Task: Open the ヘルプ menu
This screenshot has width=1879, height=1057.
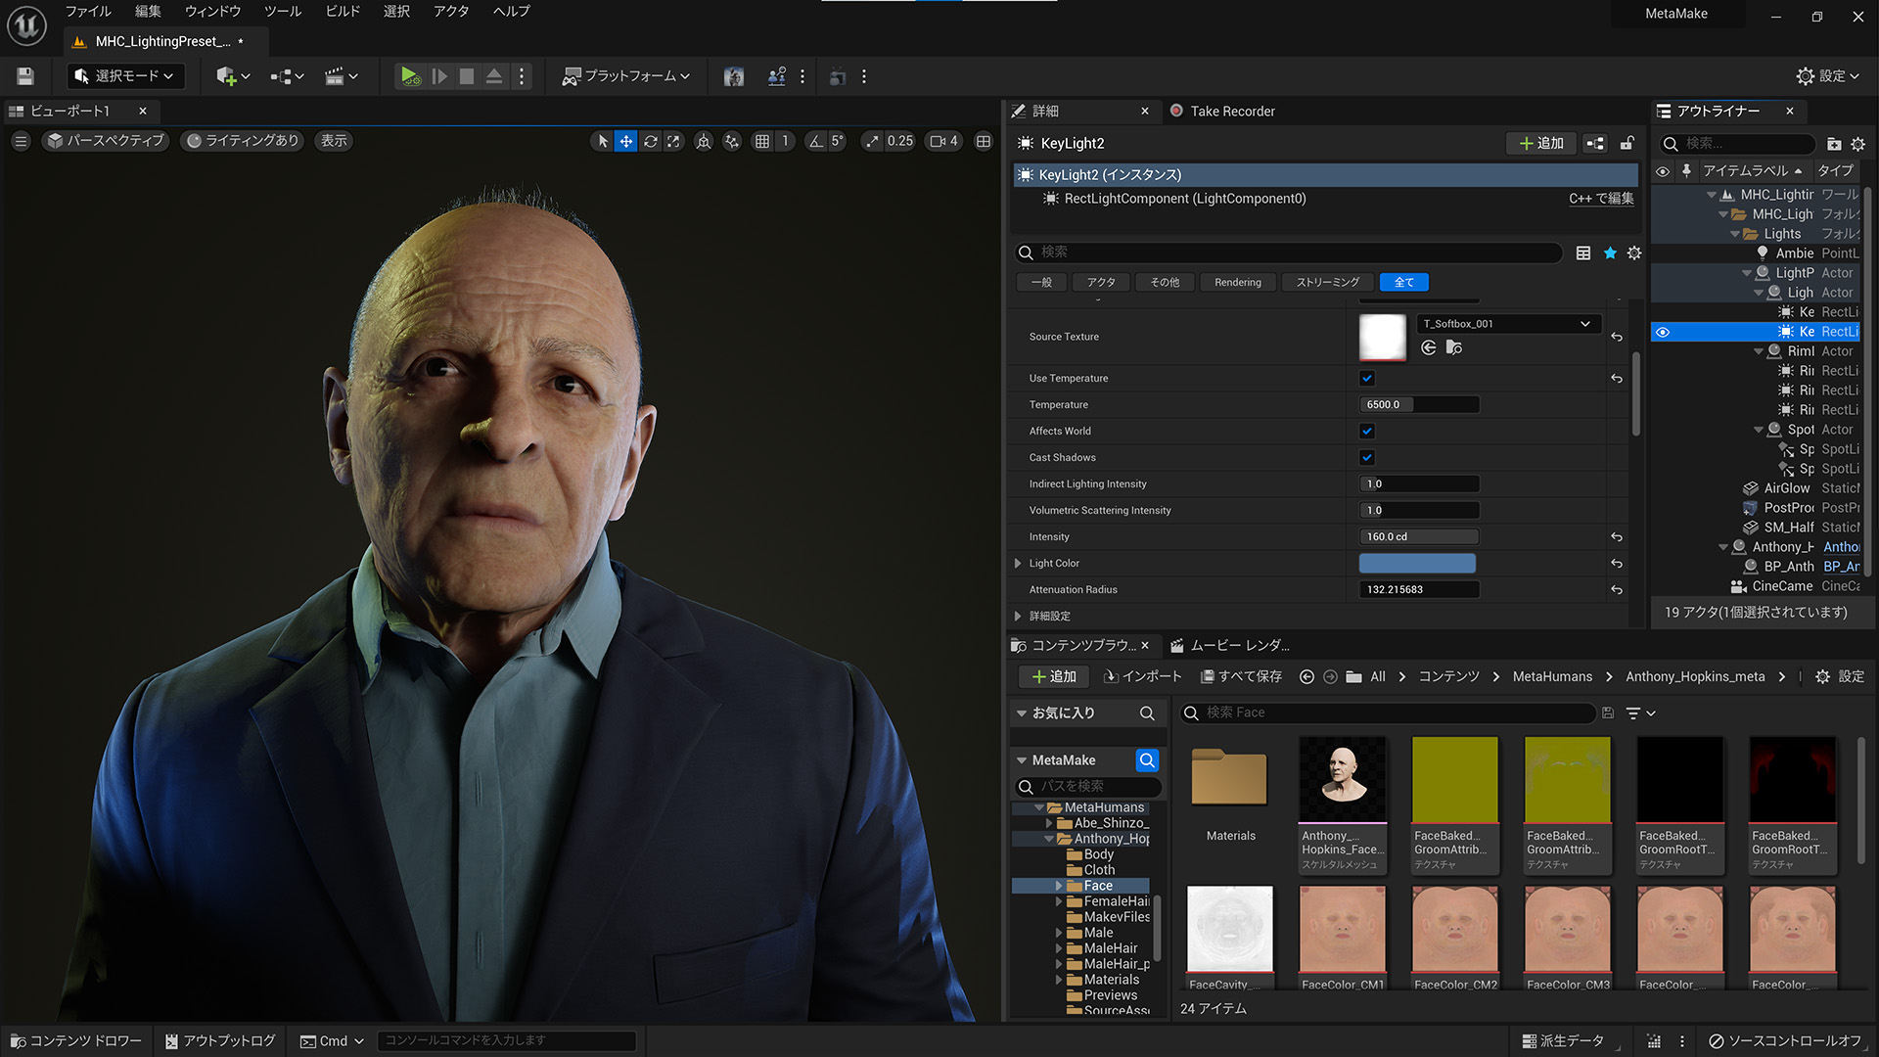Action: click(511, 12)
